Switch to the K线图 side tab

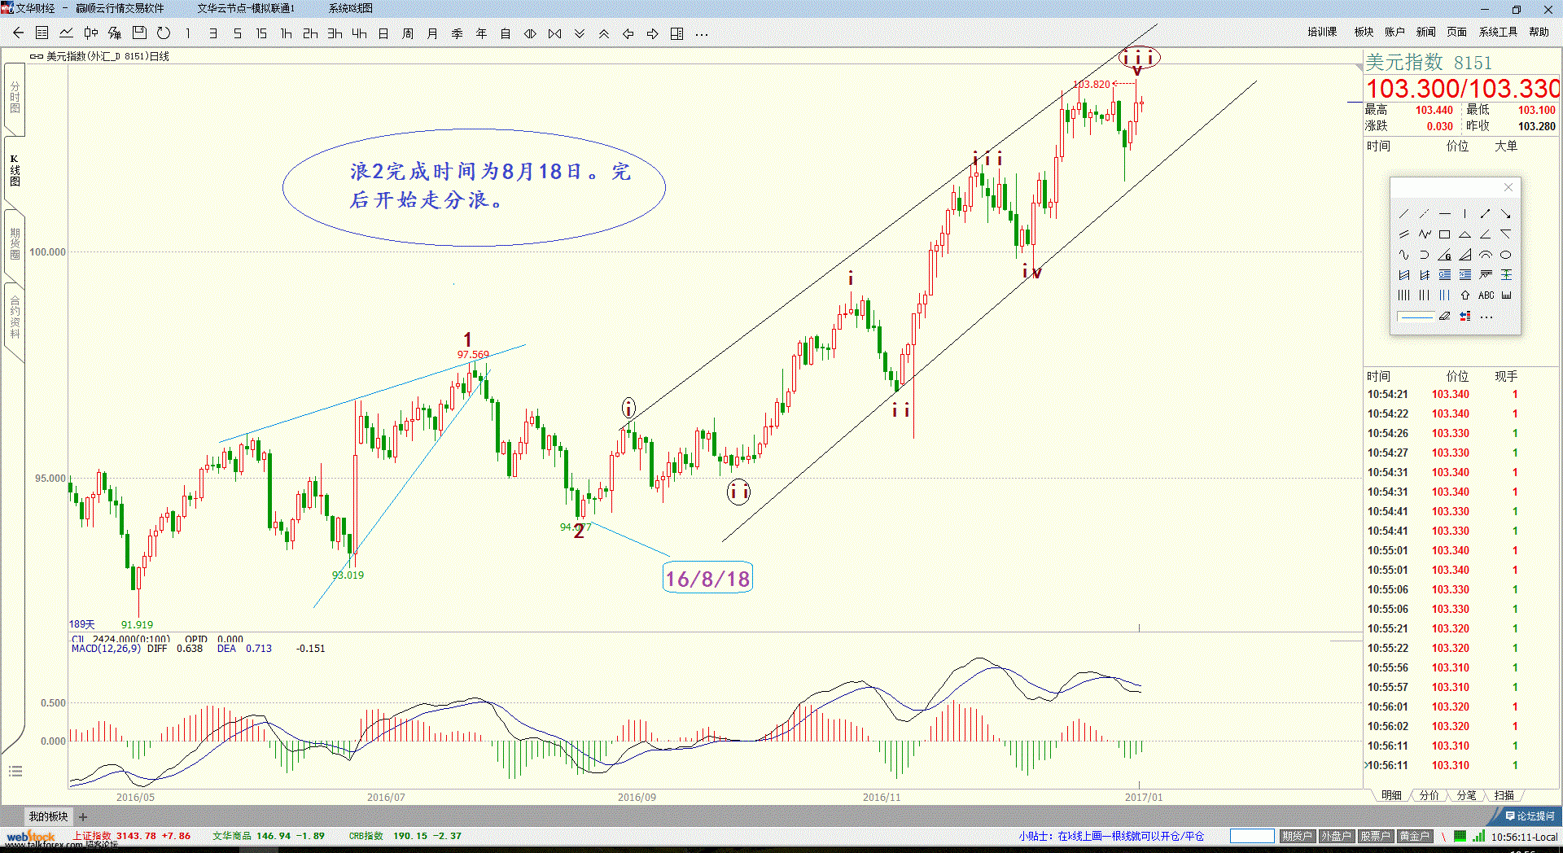[15, 171]
